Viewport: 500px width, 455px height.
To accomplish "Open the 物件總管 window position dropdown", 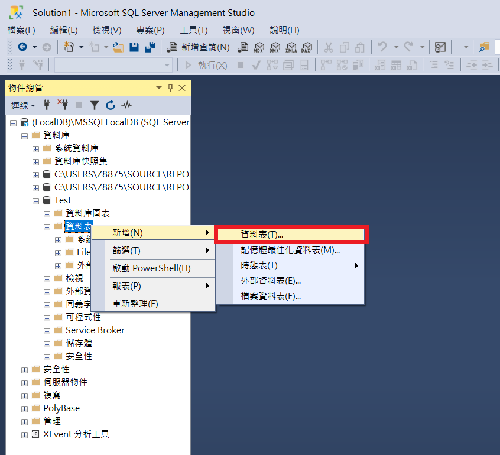I will click(x=159, y=87).
